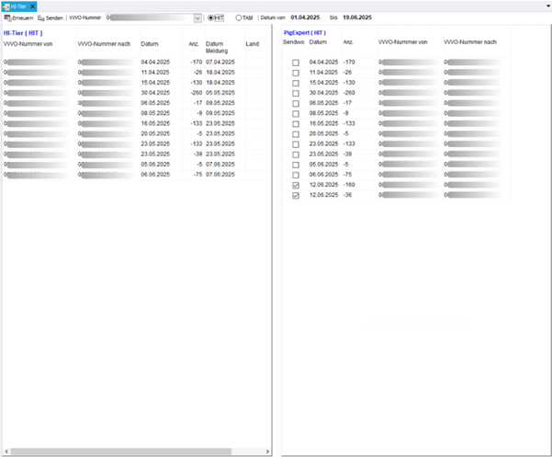
Task: Tick the Sendwo checkbox for 04.04.2025 row
Action: 295,63
